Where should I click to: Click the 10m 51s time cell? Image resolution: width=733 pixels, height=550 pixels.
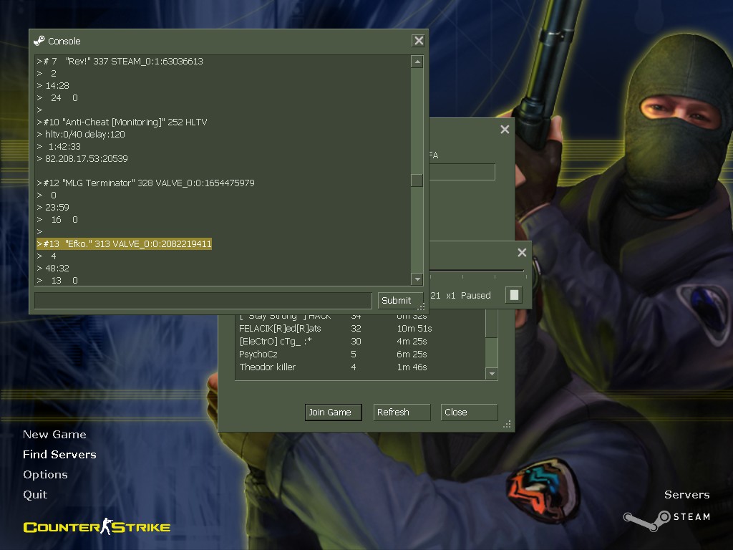pyautogui.click(x=414, y=328)
